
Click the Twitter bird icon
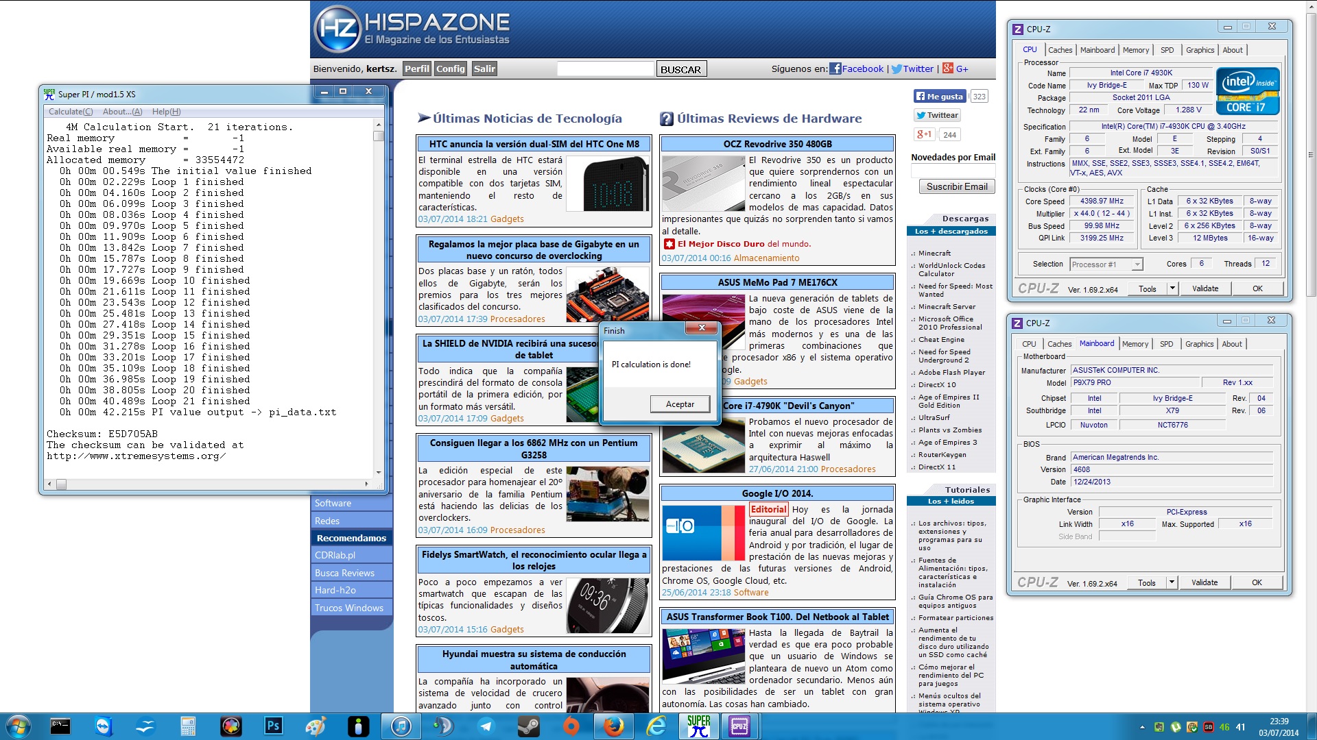[896, 69]
